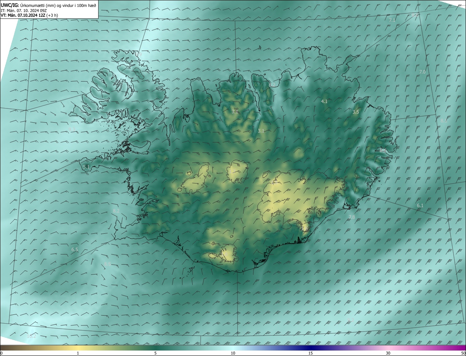
Task: Click the 6.5 value label on the map
Action: pyautogui.click(x=75, y=250)
